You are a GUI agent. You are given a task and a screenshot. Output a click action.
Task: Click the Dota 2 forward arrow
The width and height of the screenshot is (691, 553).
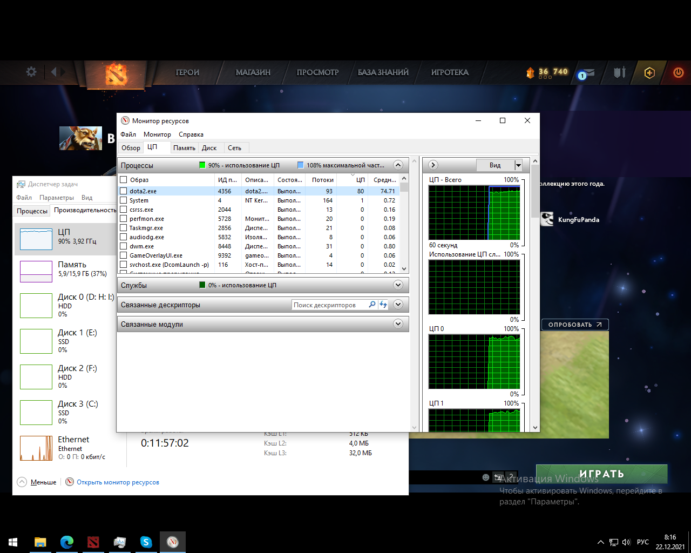click(63, 72)
